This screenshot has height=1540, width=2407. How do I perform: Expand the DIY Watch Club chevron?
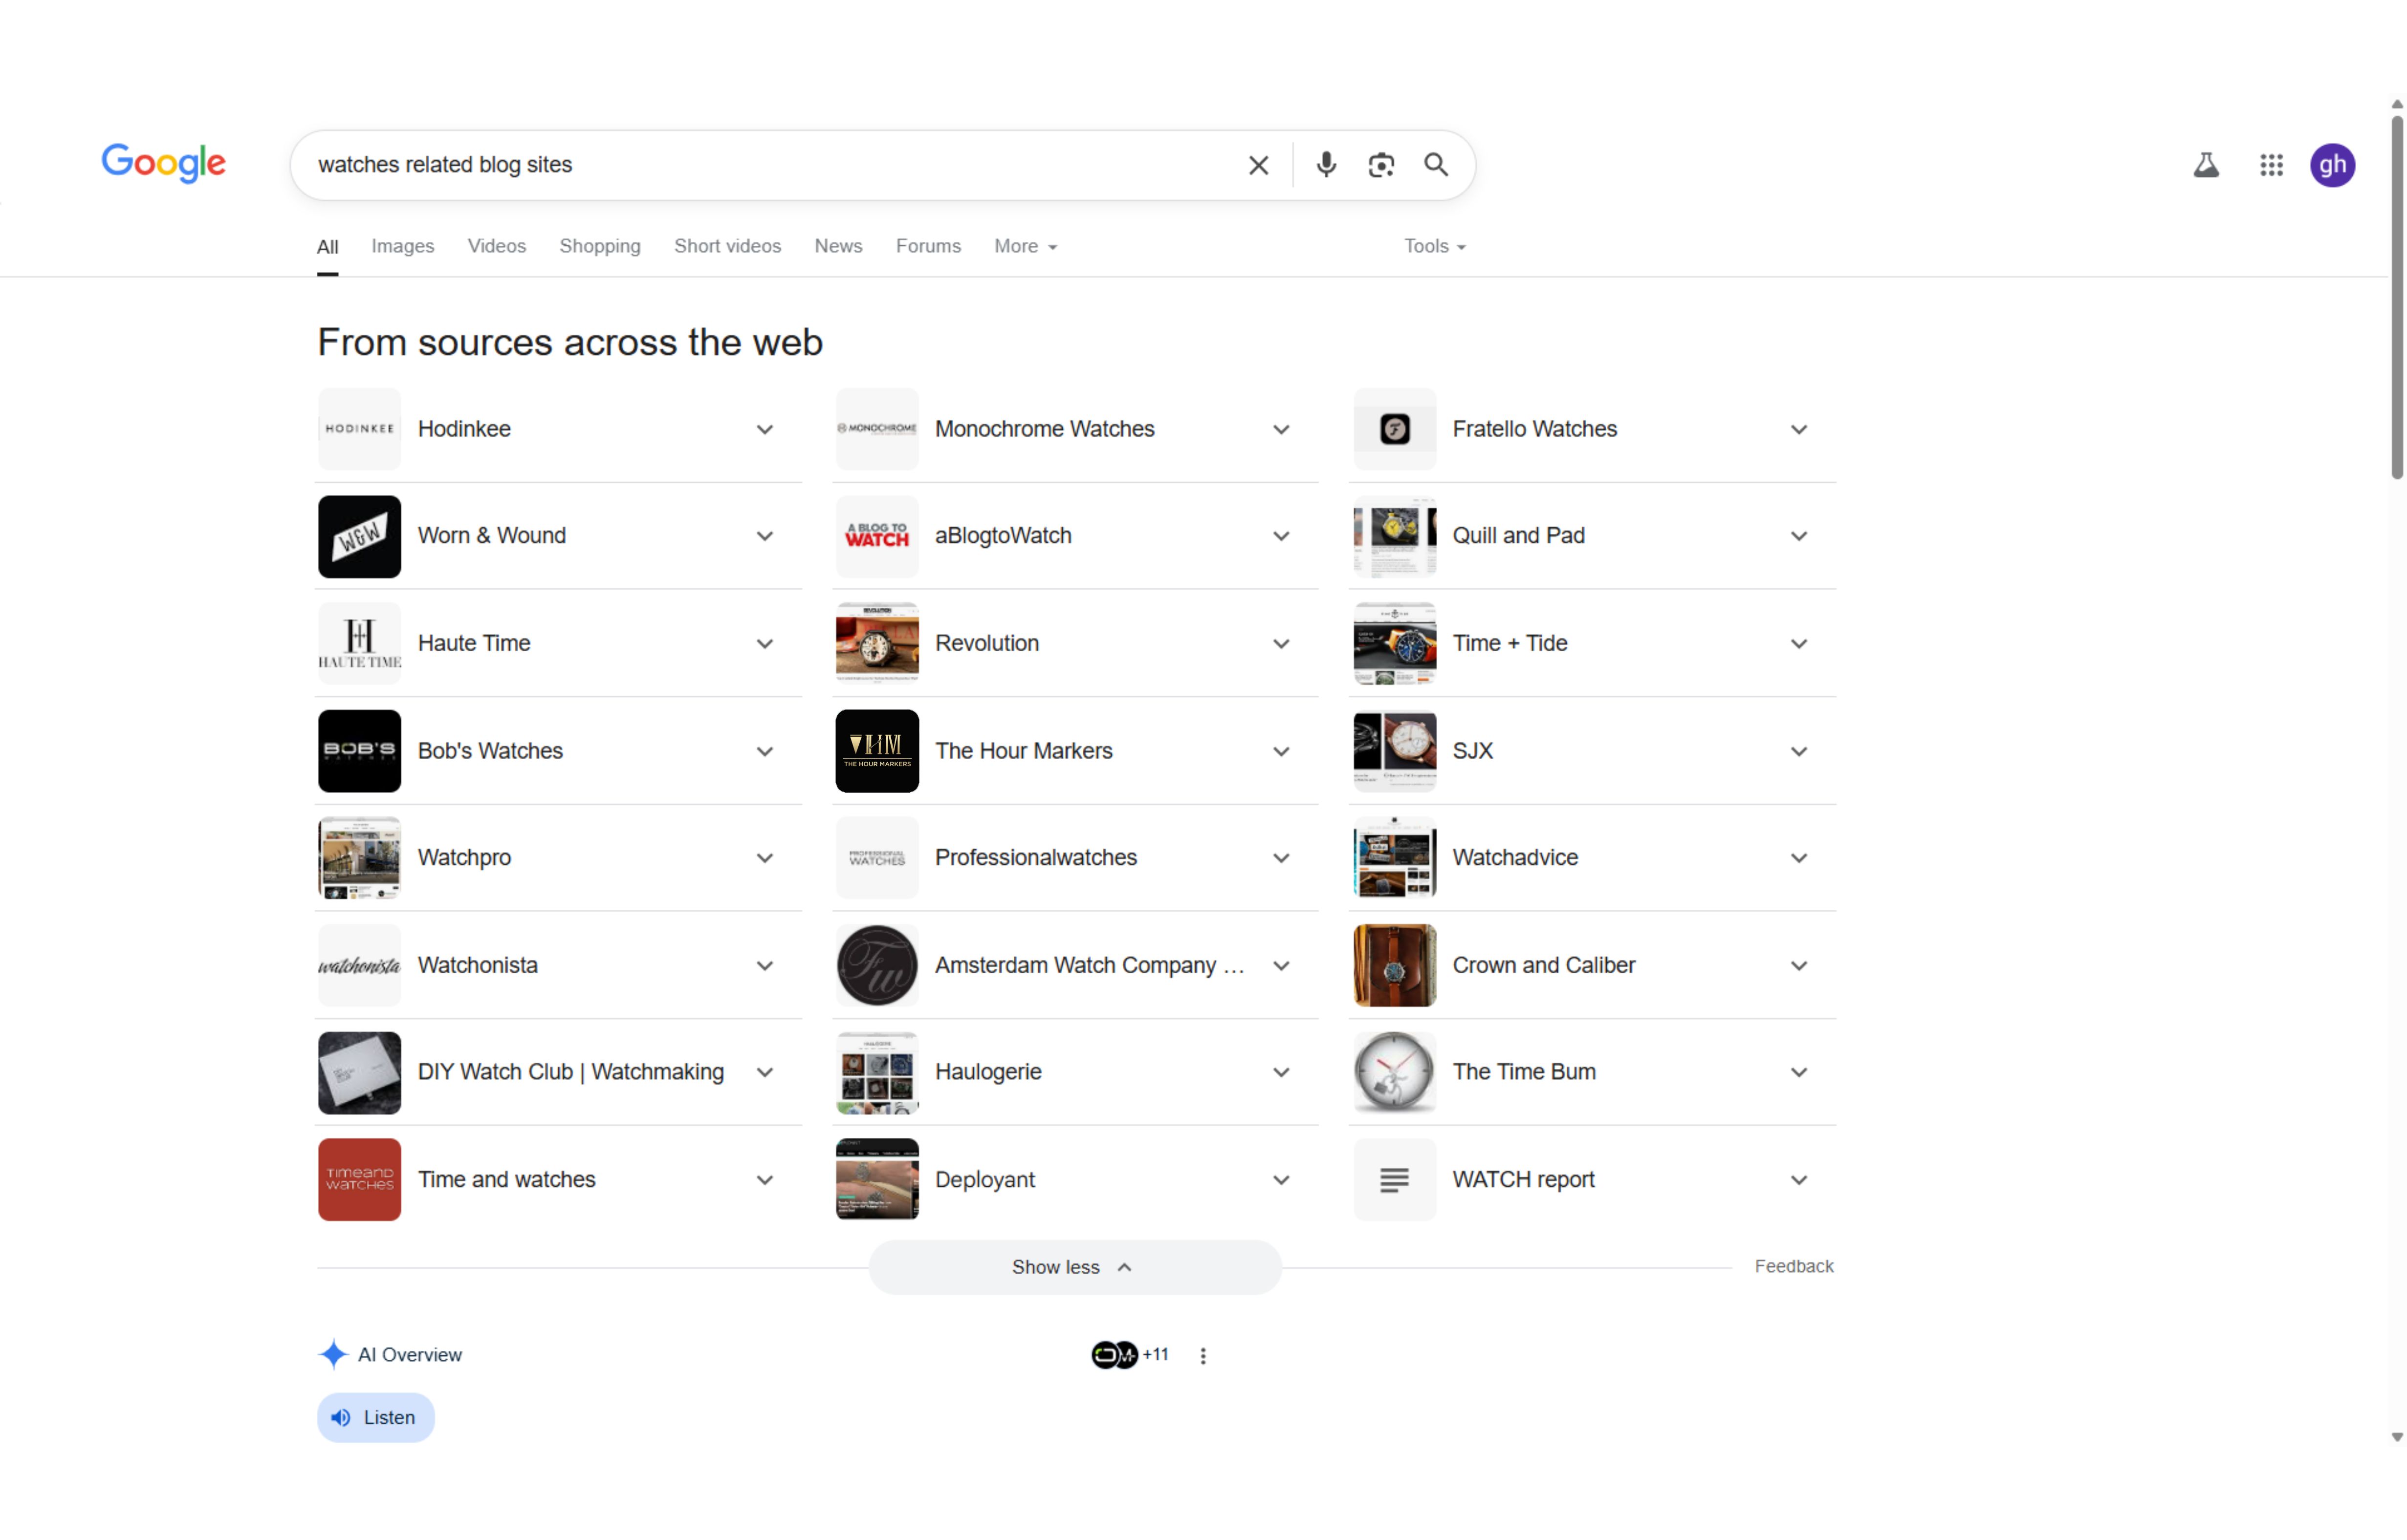765,1072
